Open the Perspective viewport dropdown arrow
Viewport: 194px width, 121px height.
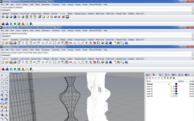tap(20, 74)
